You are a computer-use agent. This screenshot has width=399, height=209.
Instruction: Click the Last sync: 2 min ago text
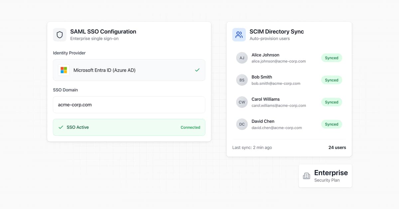pos(252,147)
